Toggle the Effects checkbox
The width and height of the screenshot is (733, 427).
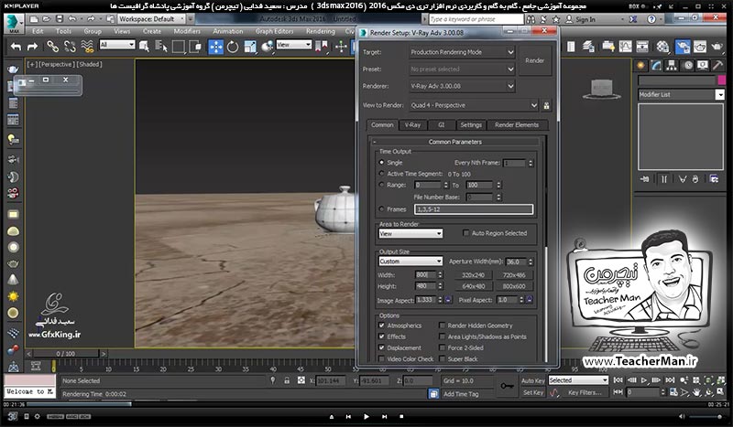coord(381,336)
